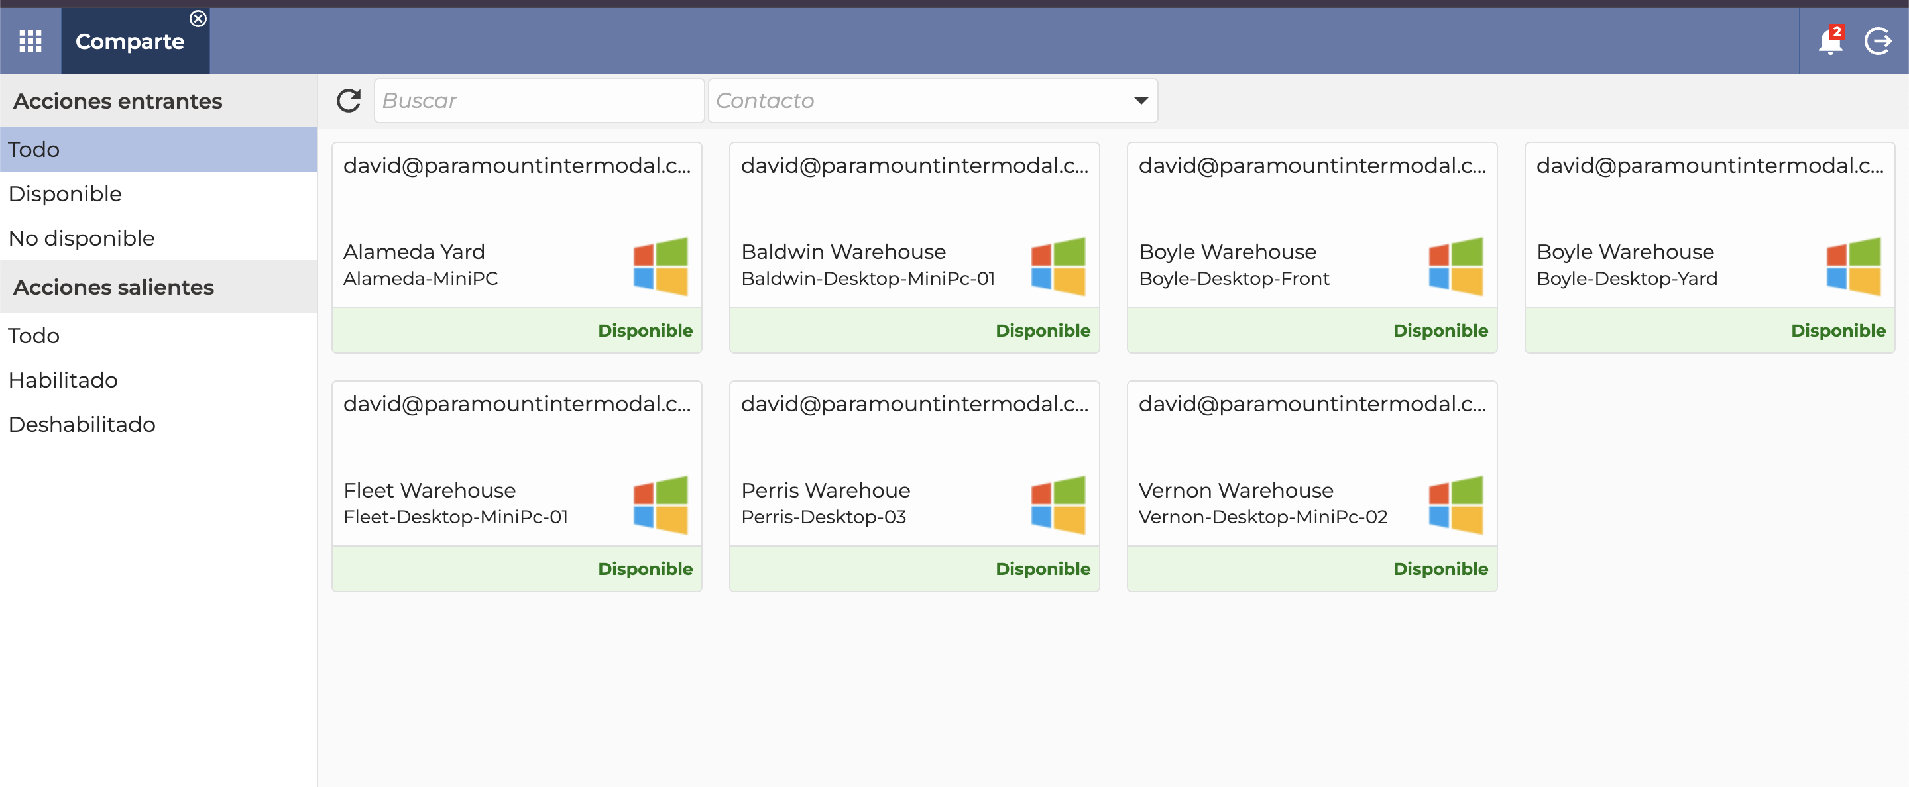The image size is (1909, 787).
Task: Click device name Perris-Desktop-03
Action: pos(823,517)
